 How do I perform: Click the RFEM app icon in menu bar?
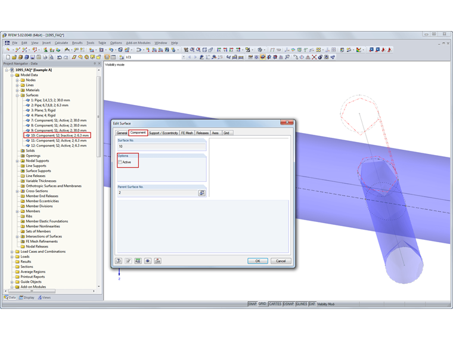pos(7,43)
